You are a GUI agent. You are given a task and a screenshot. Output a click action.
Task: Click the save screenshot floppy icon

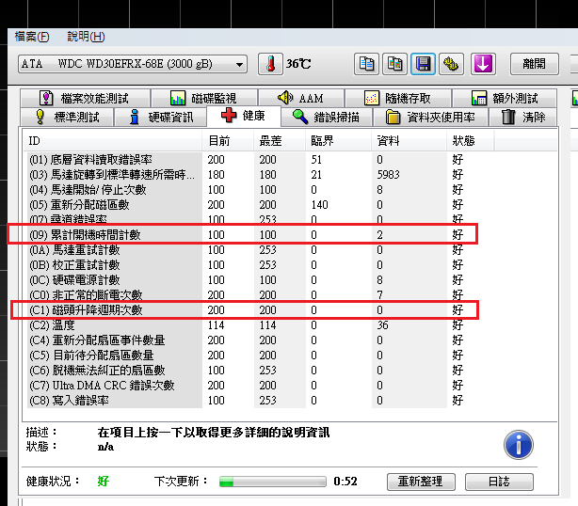423,64
